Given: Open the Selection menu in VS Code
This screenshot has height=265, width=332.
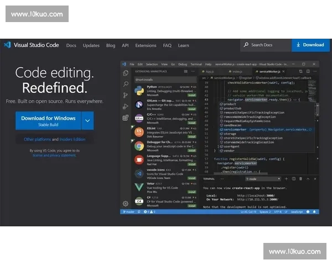Looking at the screenshot, I should [152, 64].
